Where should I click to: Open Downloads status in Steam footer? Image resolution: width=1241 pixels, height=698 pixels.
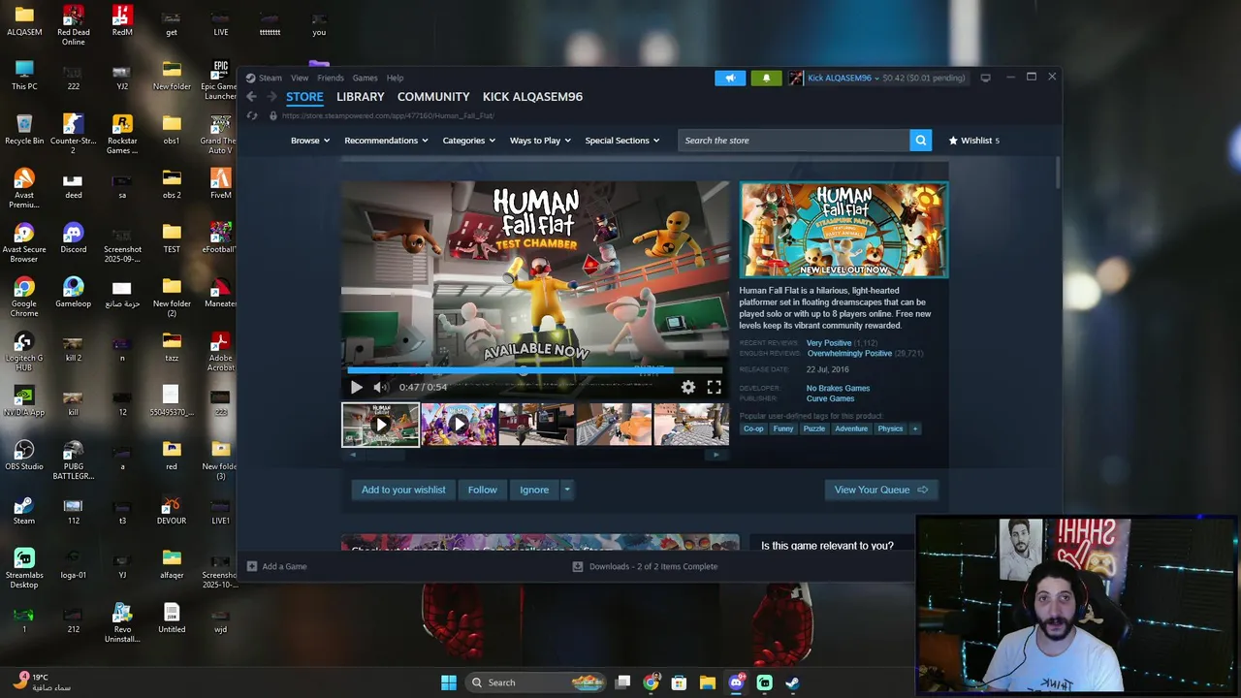pos(645,566)
